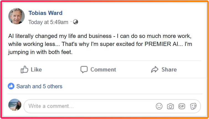Click the commenter avatar beside comment box
The width and height of the screenshot is (209, 119).
tap(15, 105)
